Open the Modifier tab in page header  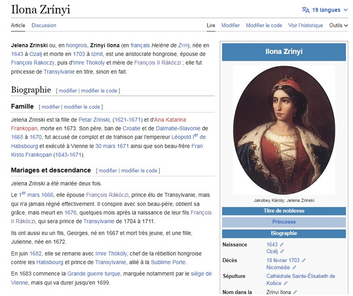(231, 25)
